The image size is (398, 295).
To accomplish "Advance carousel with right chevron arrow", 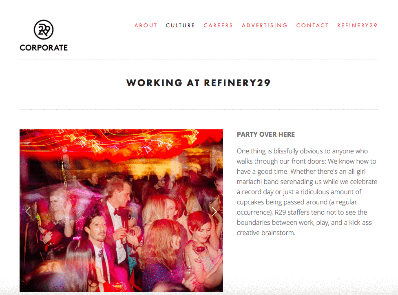I will point(214,211).
